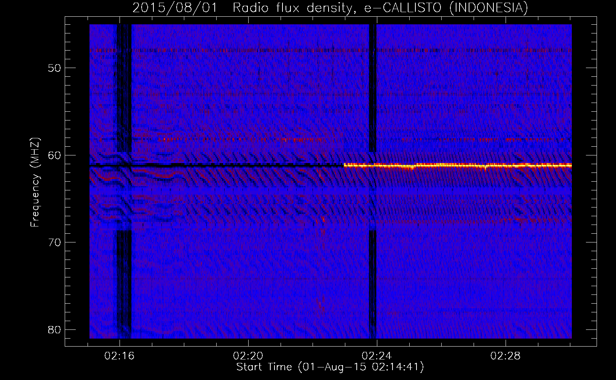Image resolution: width=616 pixels, height=380 pixels.
Task: Click the 02:16 time tick label
Action: 120,356
